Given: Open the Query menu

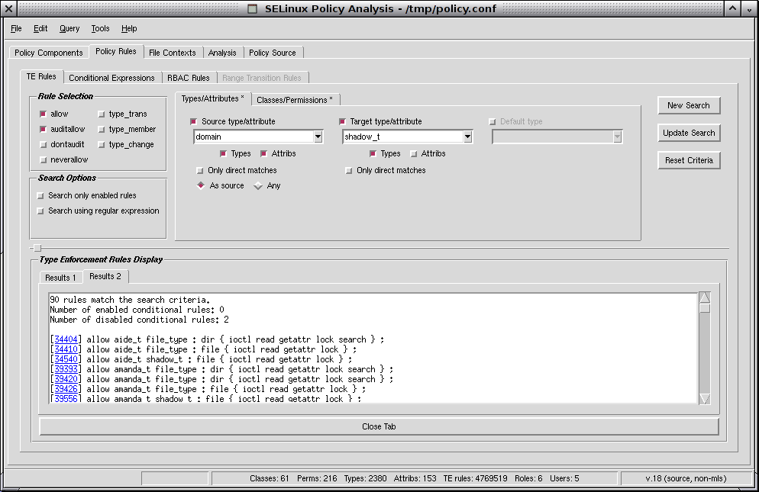Looking at the screenshot, I should click(x=69, y=28).
